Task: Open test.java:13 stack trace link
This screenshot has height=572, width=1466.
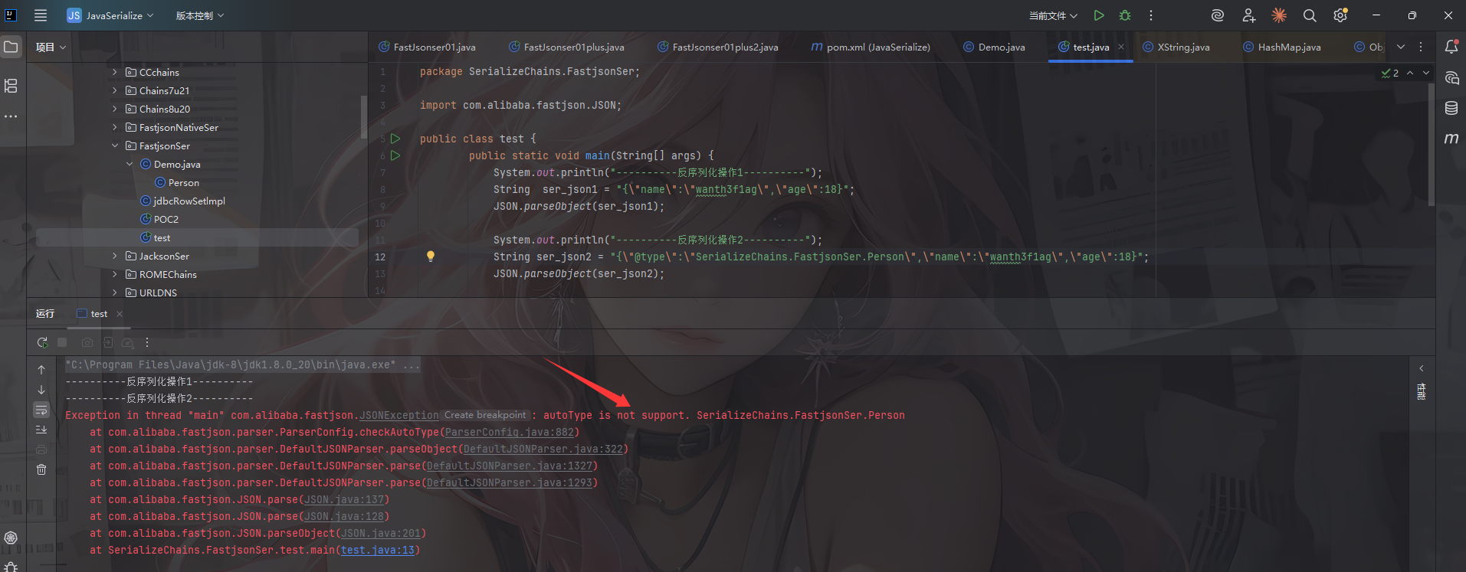Action: [377, 550]
